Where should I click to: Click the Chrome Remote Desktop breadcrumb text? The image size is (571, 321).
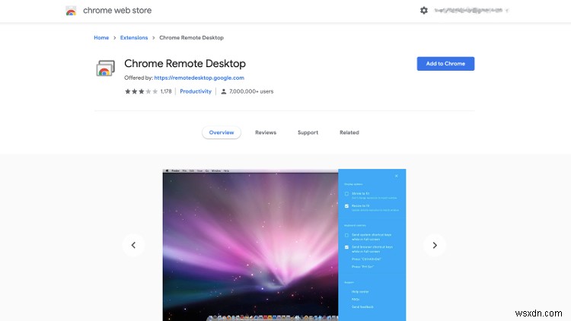tap(191, 37)
